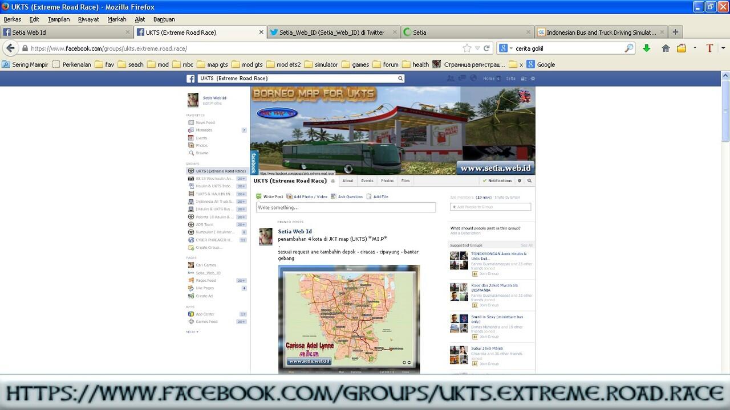The image size is (730, 410).
Task: Open Browse in the left sidebar
Action: click(202, 153)
